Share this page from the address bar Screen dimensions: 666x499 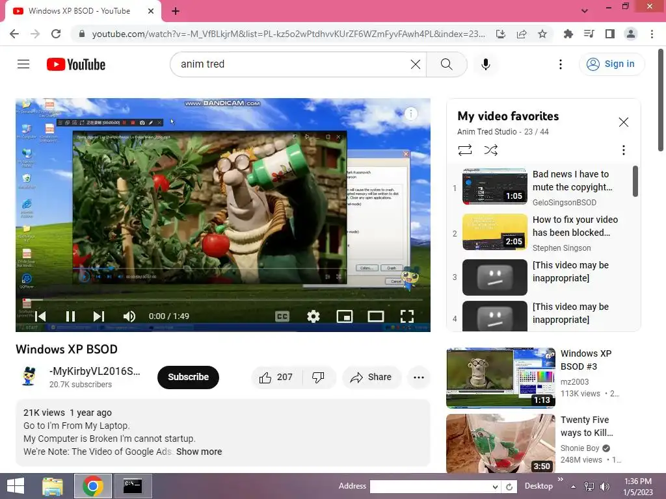(521, 34)
